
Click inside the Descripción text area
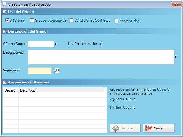tap(101, 57)
